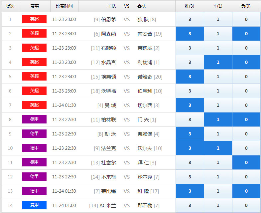Deselect win (3) for 阿森纳 vs 南安普

tap(190, 34)
